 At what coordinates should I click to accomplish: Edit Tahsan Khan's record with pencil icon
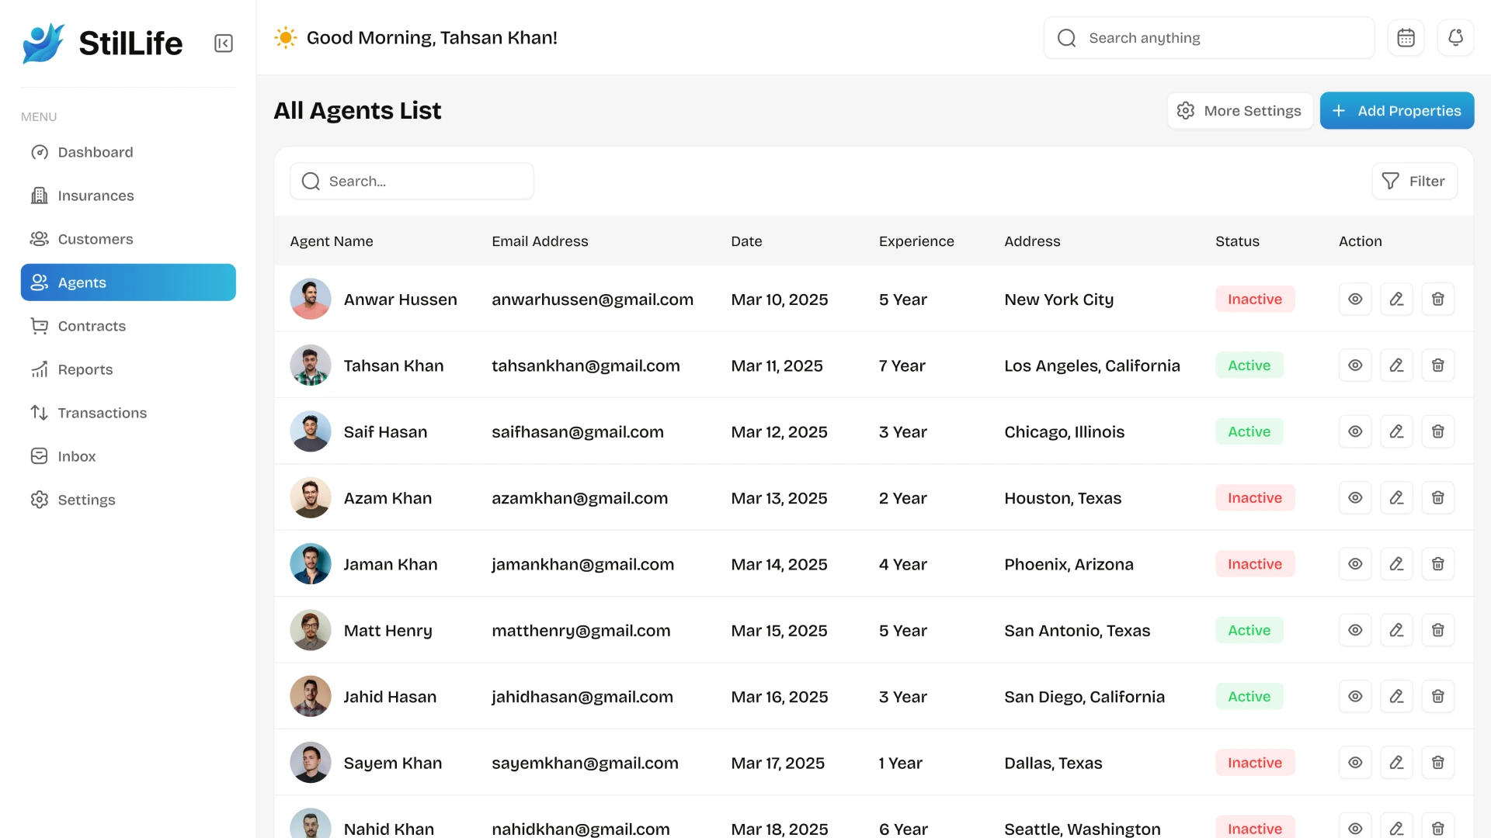coord(1396,365)
